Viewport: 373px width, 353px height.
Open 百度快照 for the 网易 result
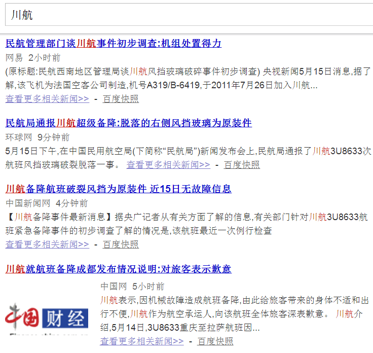(121, 99)
